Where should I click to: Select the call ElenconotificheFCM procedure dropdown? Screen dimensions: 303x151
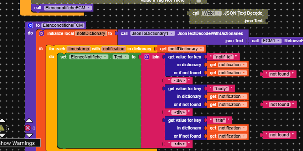(x=68, y=8)
